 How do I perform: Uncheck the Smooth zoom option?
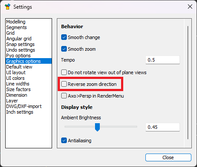[64, 49]
